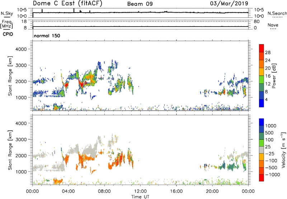Screen dimensions: 287x199
Task: Pick the teal 100–500 velocity swatch
Action: pyautogui.click(x=262, y=136)
